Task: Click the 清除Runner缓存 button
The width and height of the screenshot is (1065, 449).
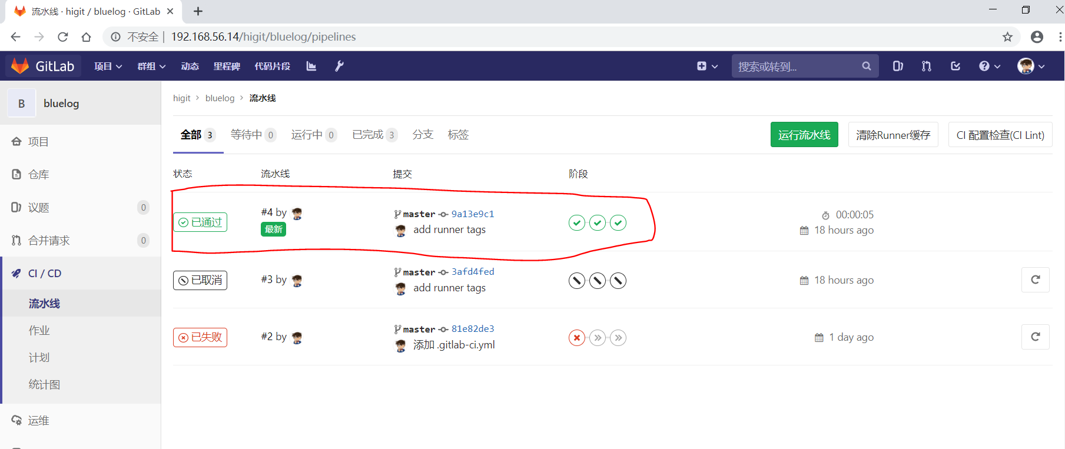Action: 893,135
